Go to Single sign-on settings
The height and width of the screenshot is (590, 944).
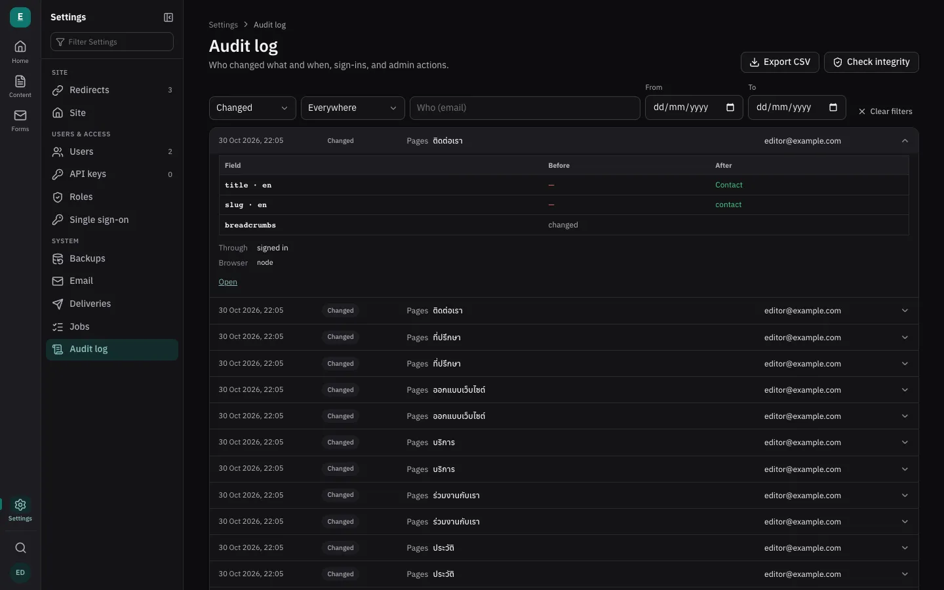[x=112, y=220]
